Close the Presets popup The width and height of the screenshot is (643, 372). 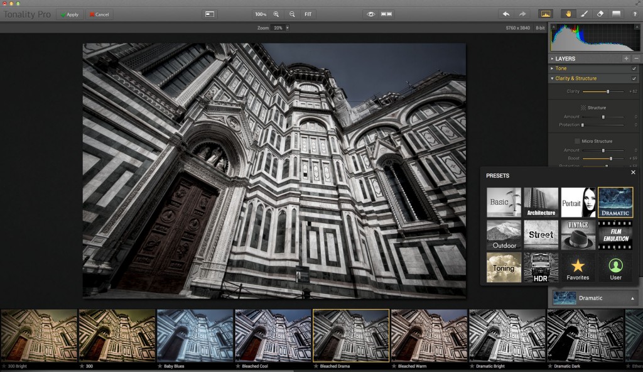633,172
